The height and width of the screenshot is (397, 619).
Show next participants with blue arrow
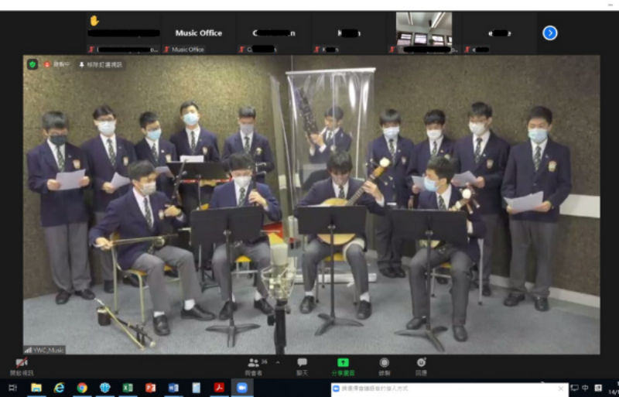point(549,33)
